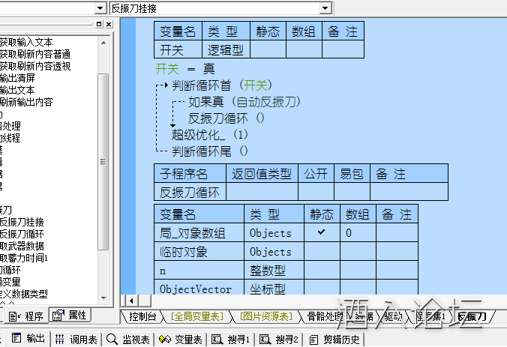Screen dimensions: 507x347
Task: Click the 开关 variable name cell
Action: pyautogui.click(x=178, y=49)
